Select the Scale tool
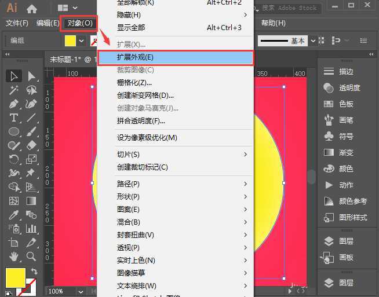 [31, 159]
